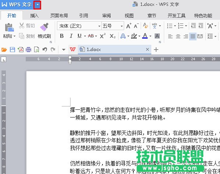220x174 pixels.
Task: Toggle Bold formatting
Action: click(62, 36)
